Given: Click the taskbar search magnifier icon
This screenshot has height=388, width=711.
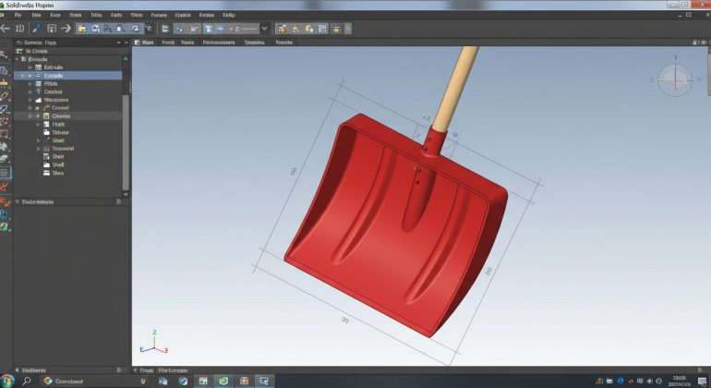Looking at the screenshot, I should tap(27, 381).
